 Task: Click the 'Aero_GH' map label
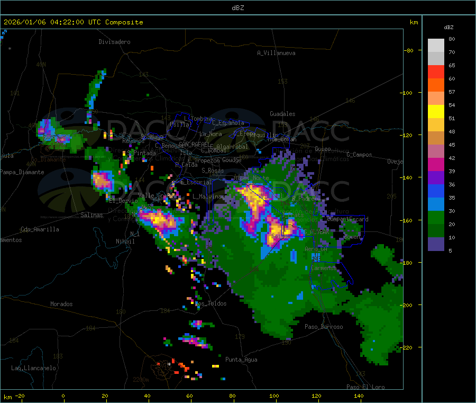click(316, 249)
